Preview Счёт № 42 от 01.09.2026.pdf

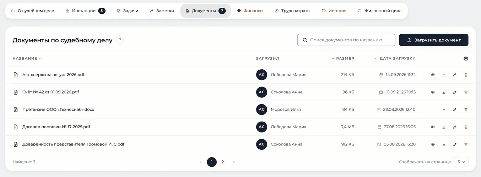pyautogui.click(x=433, y=92)
